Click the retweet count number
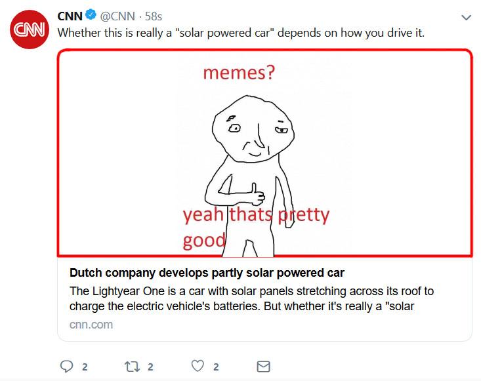 tap(150, 367)
